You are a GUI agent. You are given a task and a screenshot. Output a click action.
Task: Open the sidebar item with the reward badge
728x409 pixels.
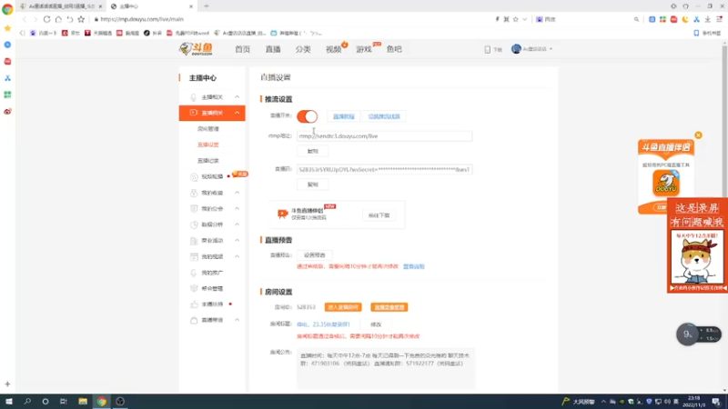pos(213,176)
